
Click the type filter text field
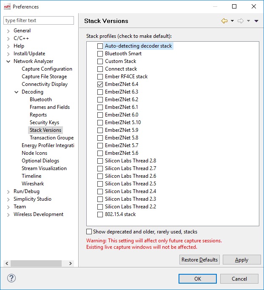pos(39,20)
